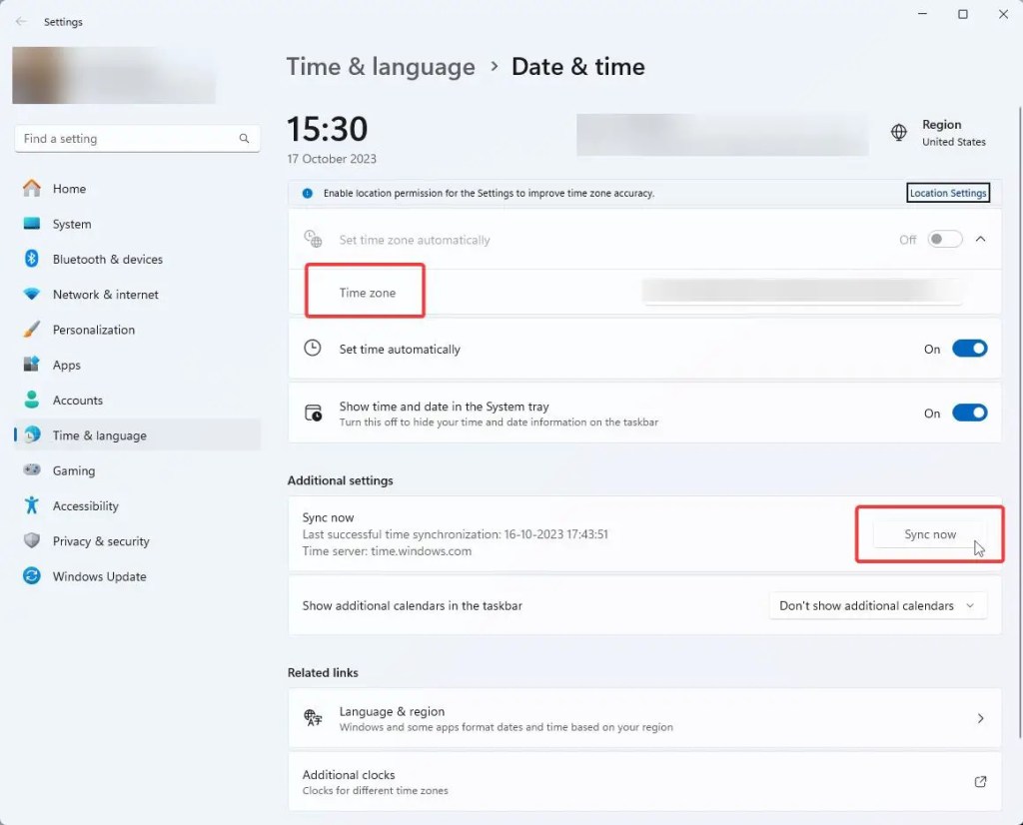1023x825 pixels.
Task: Turn off Set time automatically toggle
Action: click(x=969, y=349)
